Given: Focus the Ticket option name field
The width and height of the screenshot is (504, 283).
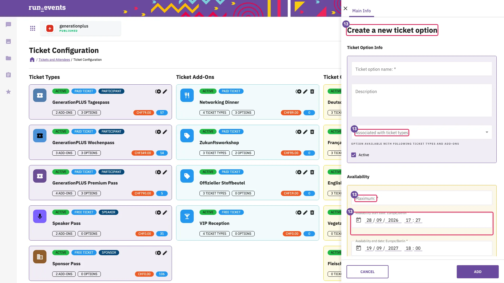Looking at the screenshot, I should click(422, 69).
